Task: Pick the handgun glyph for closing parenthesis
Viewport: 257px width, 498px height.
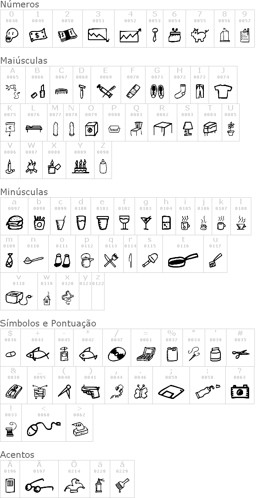Action: click(x=90, y=391)
